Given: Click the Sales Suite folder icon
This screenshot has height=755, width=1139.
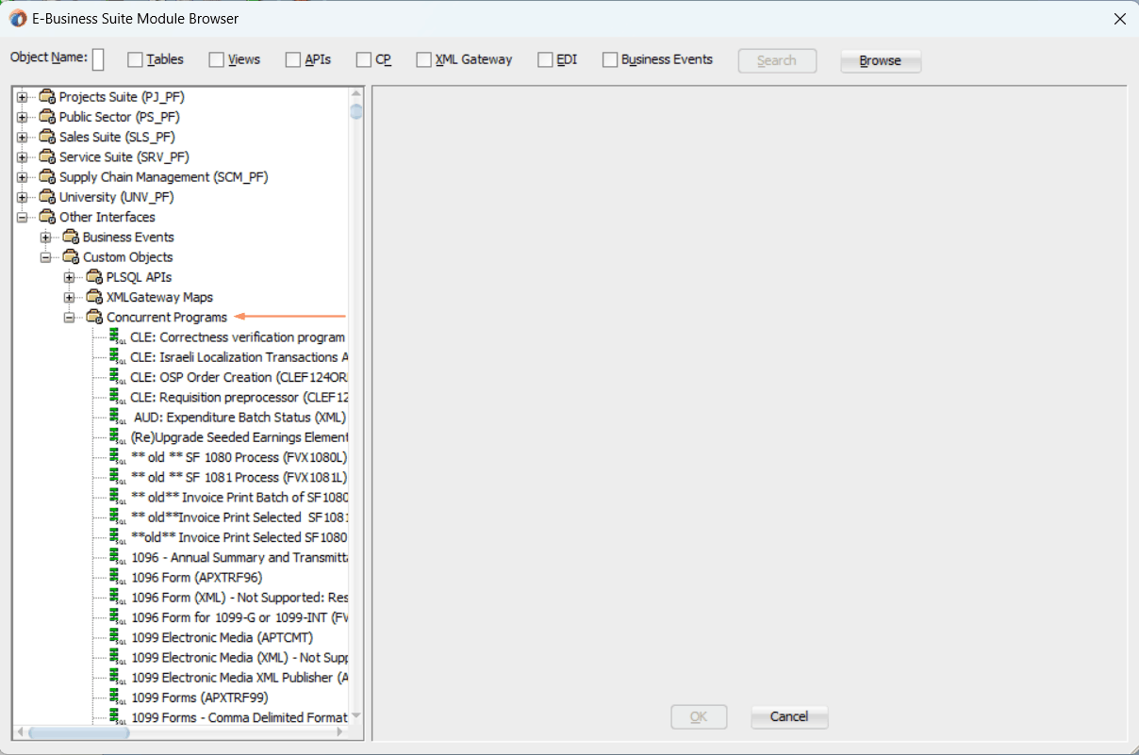Looking at the screenshot, I should point(47,137).
